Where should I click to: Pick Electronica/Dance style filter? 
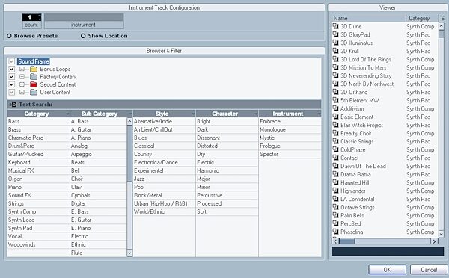click(x=164, y=162)
